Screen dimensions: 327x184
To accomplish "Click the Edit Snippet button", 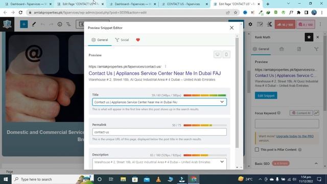I will [x=266, y=96].
